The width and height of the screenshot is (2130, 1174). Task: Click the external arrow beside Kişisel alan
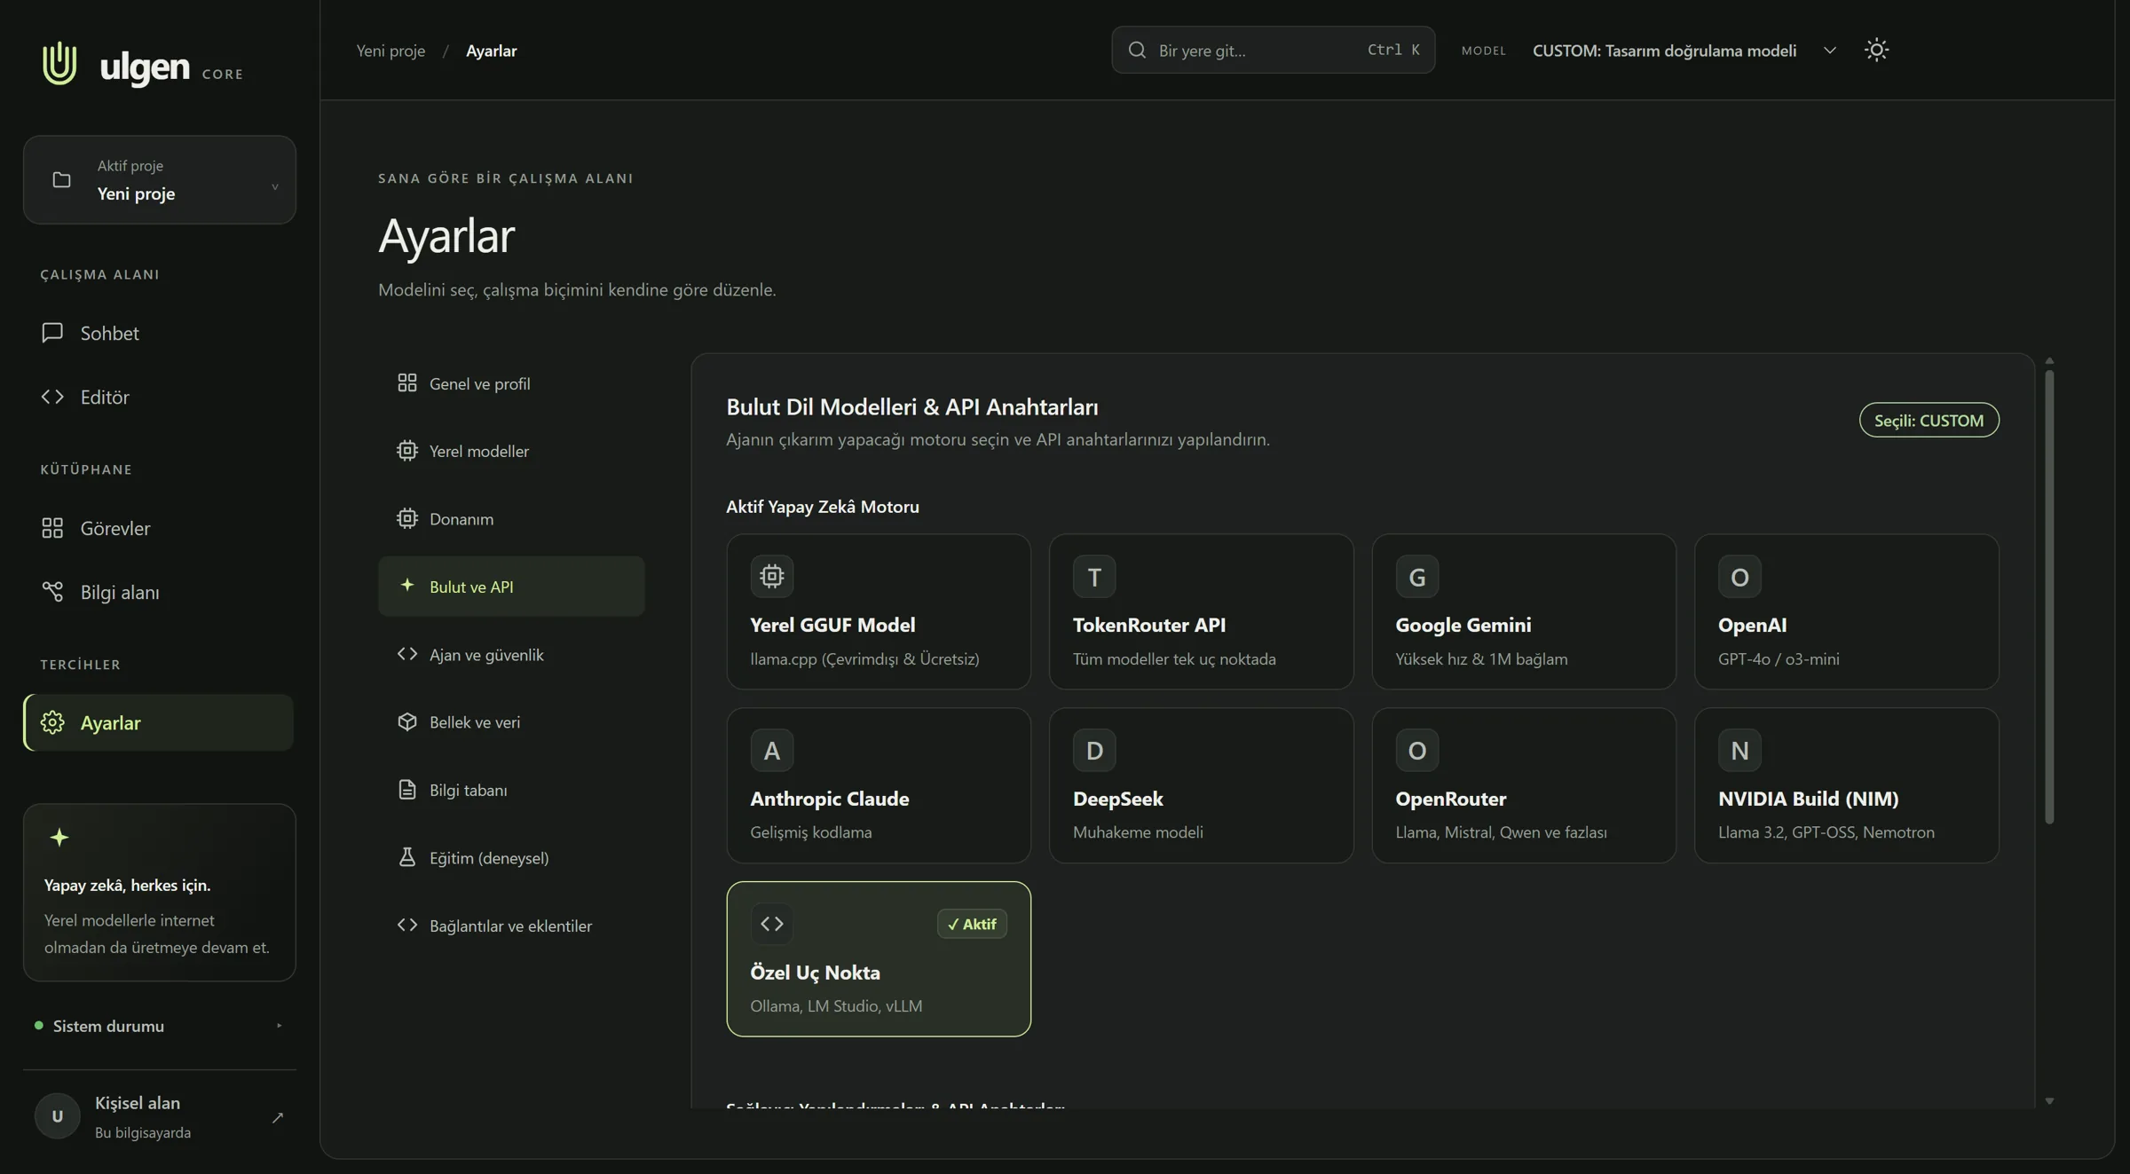pyautogui.click(x=277, y=1117)
